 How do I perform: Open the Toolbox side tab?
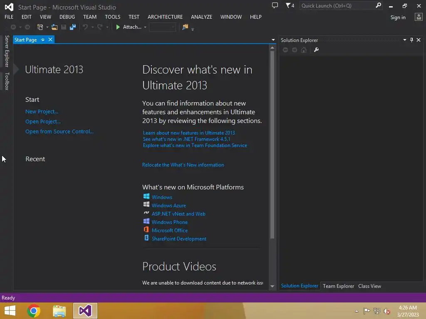coord(7,81)
